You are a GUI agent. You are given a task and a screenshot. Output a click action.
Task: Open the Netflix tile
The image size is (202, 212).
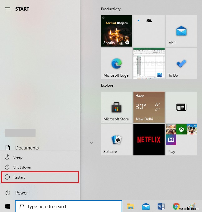click(149, 140)
